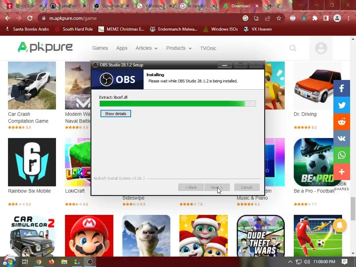Screen dimensions: 356x267
Task: Open the tab search dropdown arrow
Action: 300,5
